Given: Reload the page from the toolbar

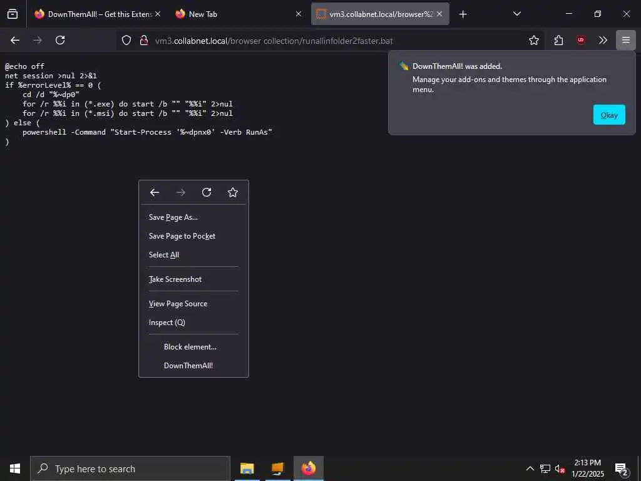Looking at the screenshot, I should (60, 40).
